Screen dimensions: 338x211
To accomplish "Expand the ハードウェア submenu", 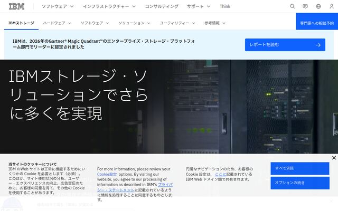I will pos(57,23).
